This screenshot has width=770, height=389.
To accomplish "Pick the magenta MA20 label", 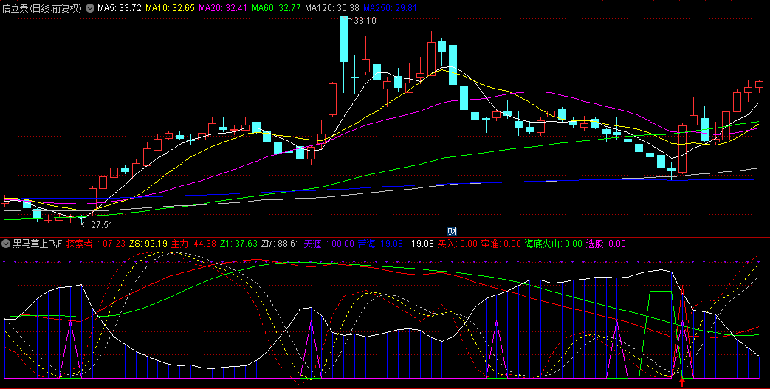I will [222, 9].
